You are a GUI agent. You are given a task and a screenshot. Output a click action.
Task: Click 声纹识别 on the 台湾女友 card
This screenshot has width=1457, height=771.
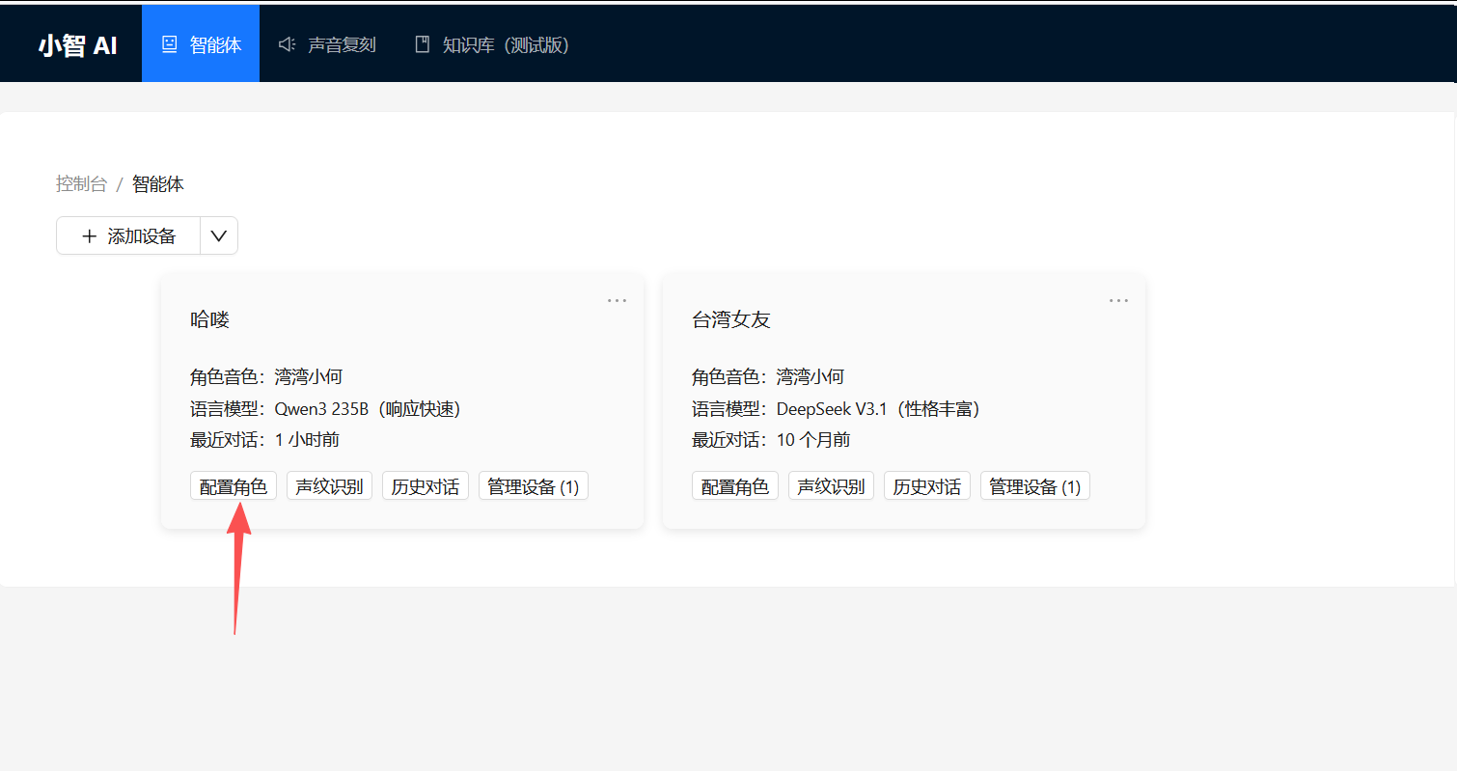pos(831,485)
